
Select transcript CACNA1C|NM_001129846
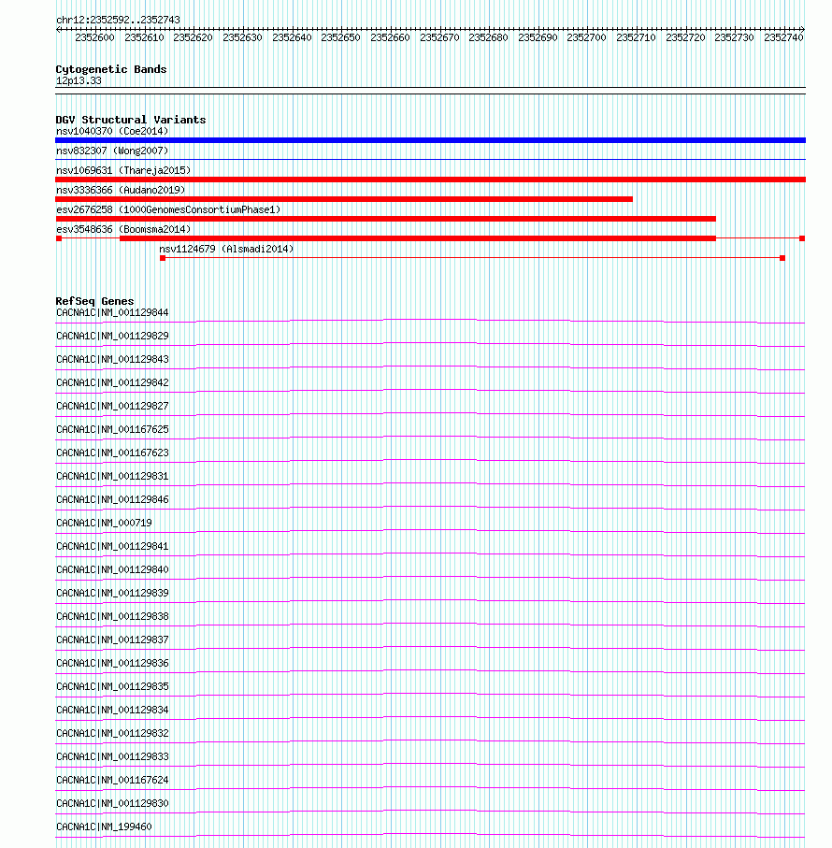[x=112, y=499]
